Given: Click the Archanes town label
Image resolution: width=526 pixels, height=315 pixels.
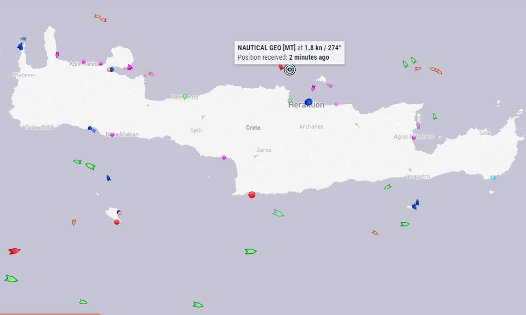Looking at the screenshot, I should point(311,127).
